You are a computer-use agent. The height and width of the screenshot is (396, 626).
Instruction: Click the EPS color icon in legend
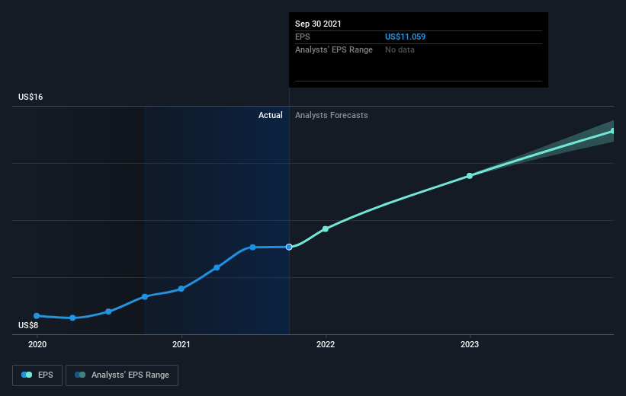tap(27, 375)
